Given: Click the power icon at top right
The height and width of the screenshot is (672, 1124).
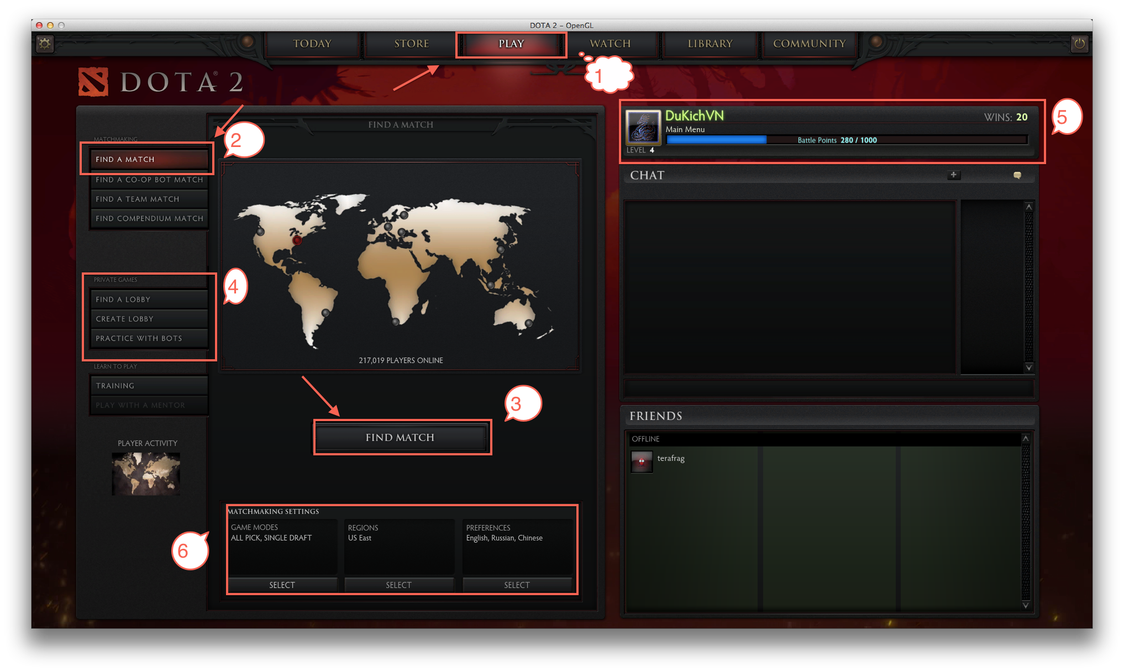Looking at the screenshot, I should coord(1079,44).
